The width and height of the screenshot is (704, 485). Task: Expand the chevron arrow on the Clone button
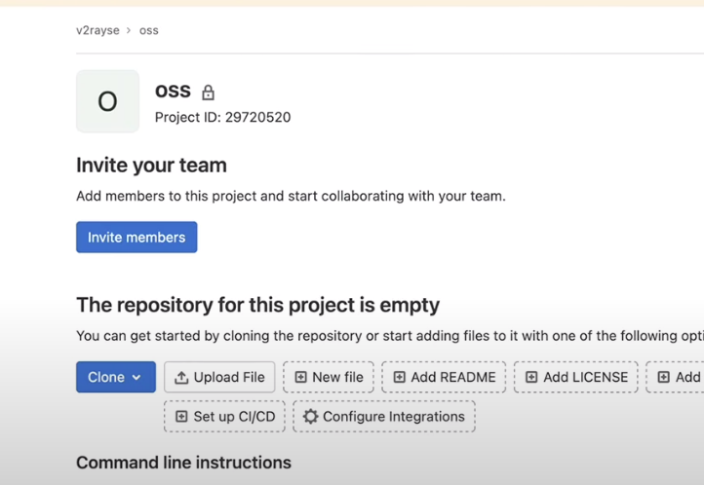tap(137, 378)
